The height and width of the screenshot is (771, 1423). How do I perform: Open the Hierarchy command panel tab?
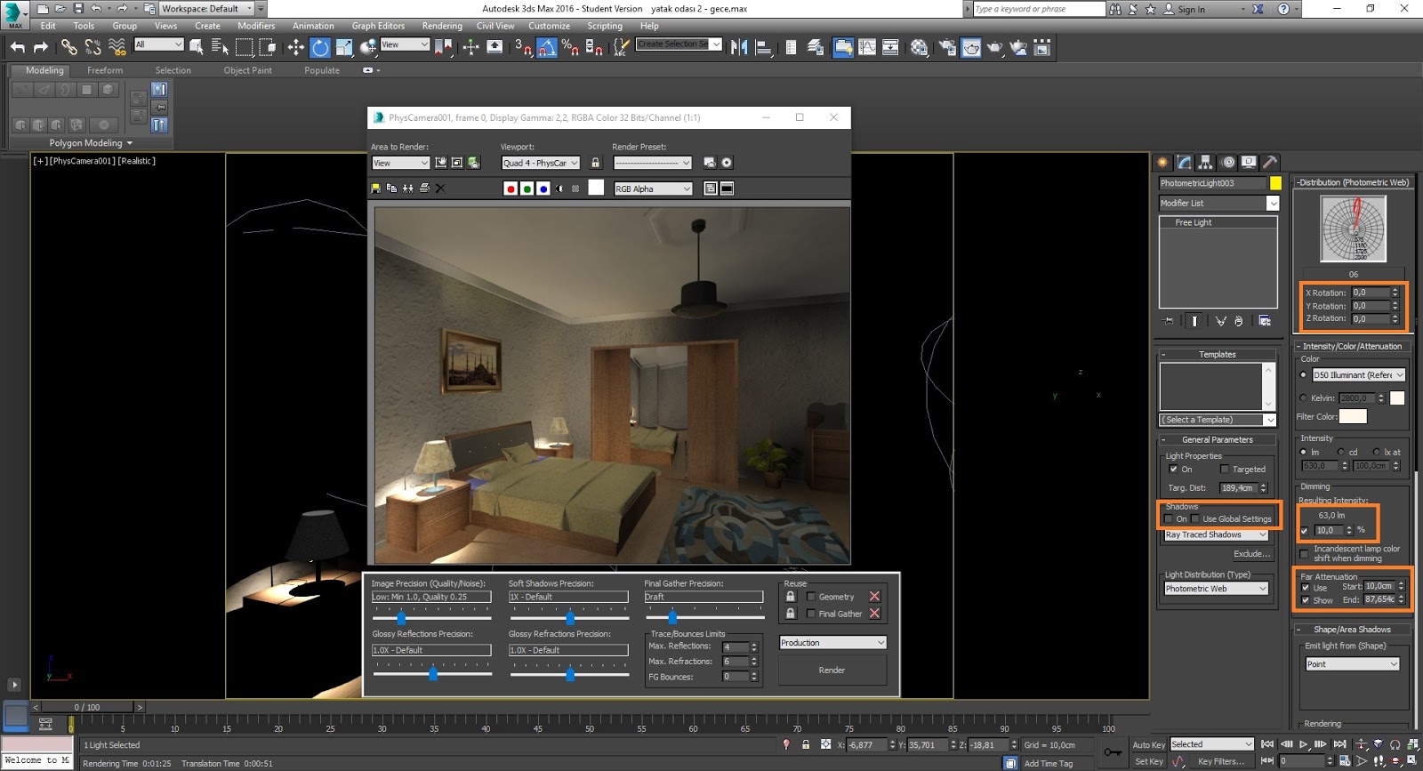coord(1205,162)
